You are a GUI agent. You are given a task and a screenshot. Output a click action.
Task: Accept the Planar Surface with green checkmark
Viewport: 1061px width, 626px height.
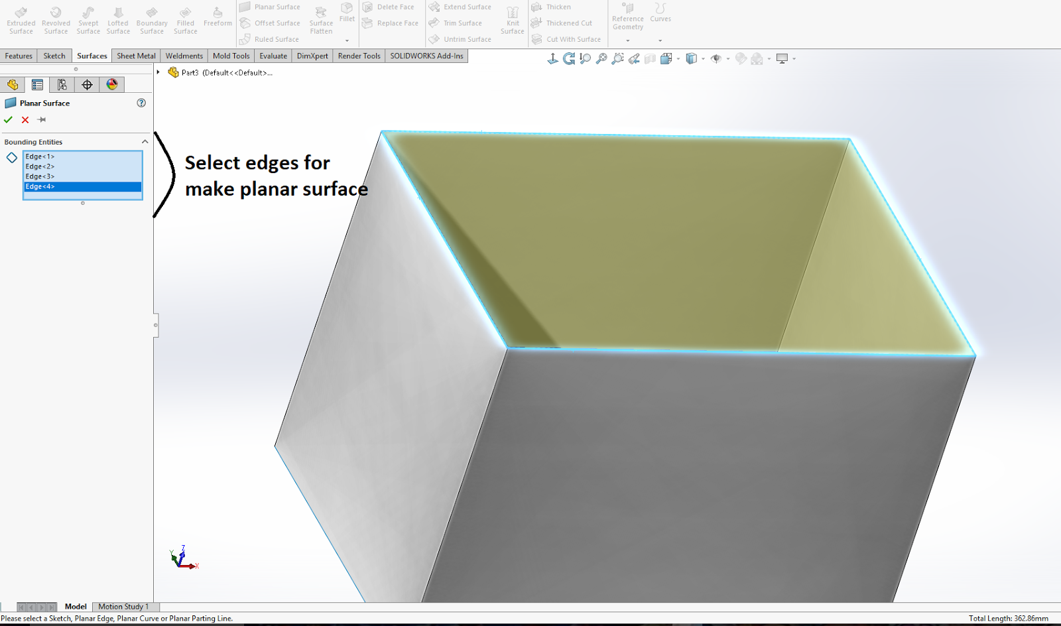pyautogui.click(x=9, y=120)
